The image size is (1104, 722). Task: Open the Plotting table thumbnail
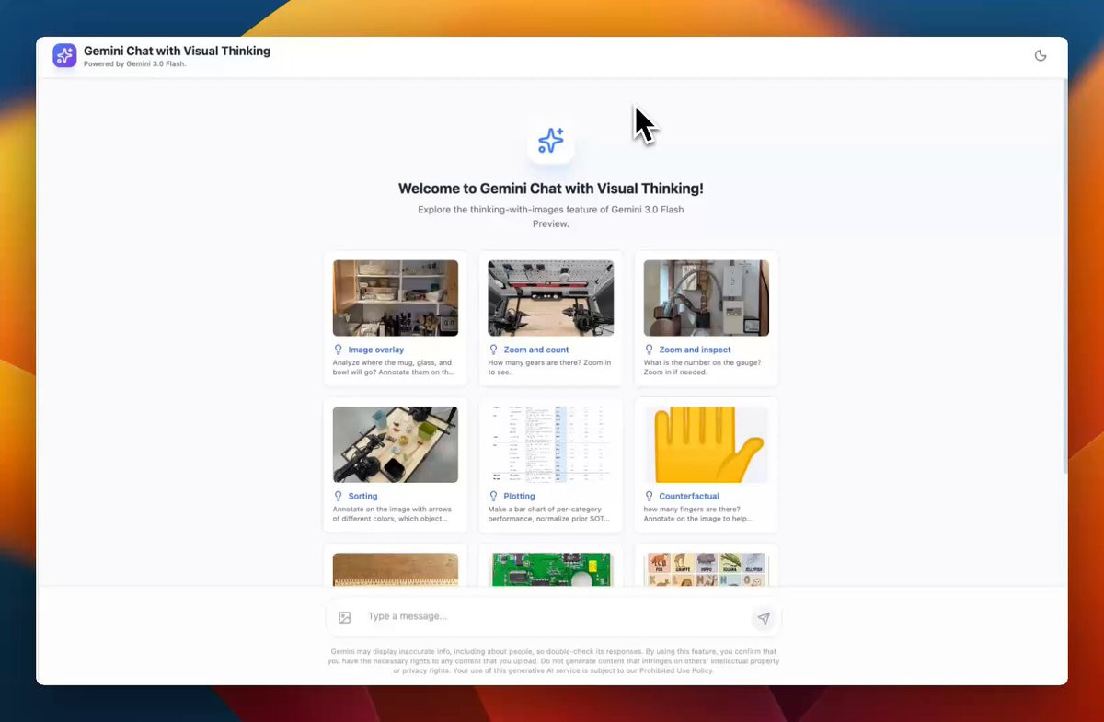pyautogui.click(x=551, y=444)
